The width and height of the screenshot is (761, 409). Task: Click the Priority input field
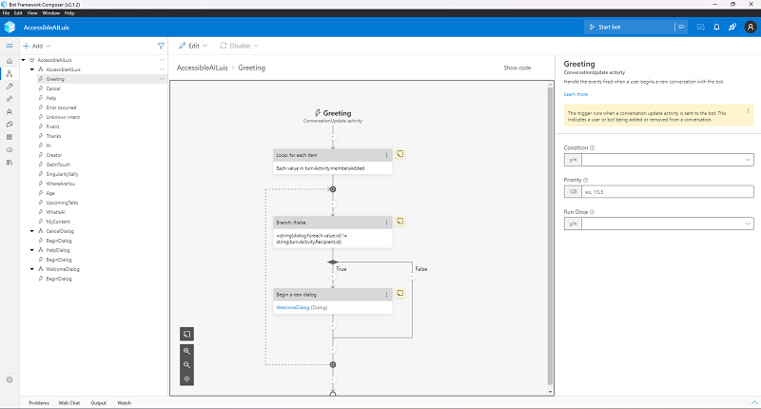pos(668,191)
